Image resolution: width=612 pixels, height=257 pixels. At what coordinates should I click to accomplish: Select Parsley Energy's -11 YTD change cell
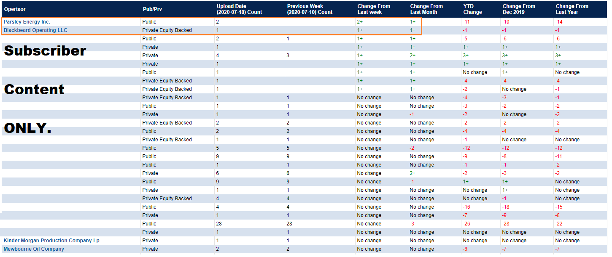[466, 22]
